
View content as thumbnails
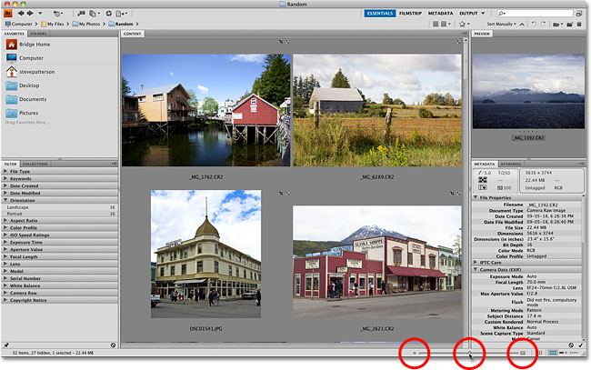[x=553, y=353]
